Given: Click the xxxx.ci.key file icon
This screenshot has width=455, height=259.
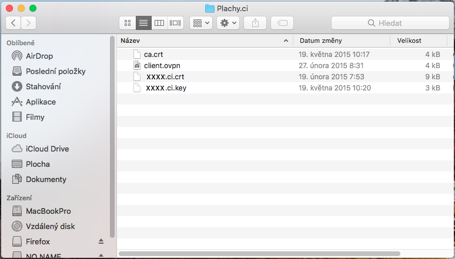Looking at the screenshot, I should pos(136,88).
